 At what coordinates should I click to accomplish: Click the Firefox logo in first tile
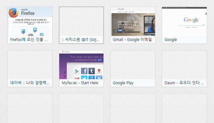click(13, 13)
